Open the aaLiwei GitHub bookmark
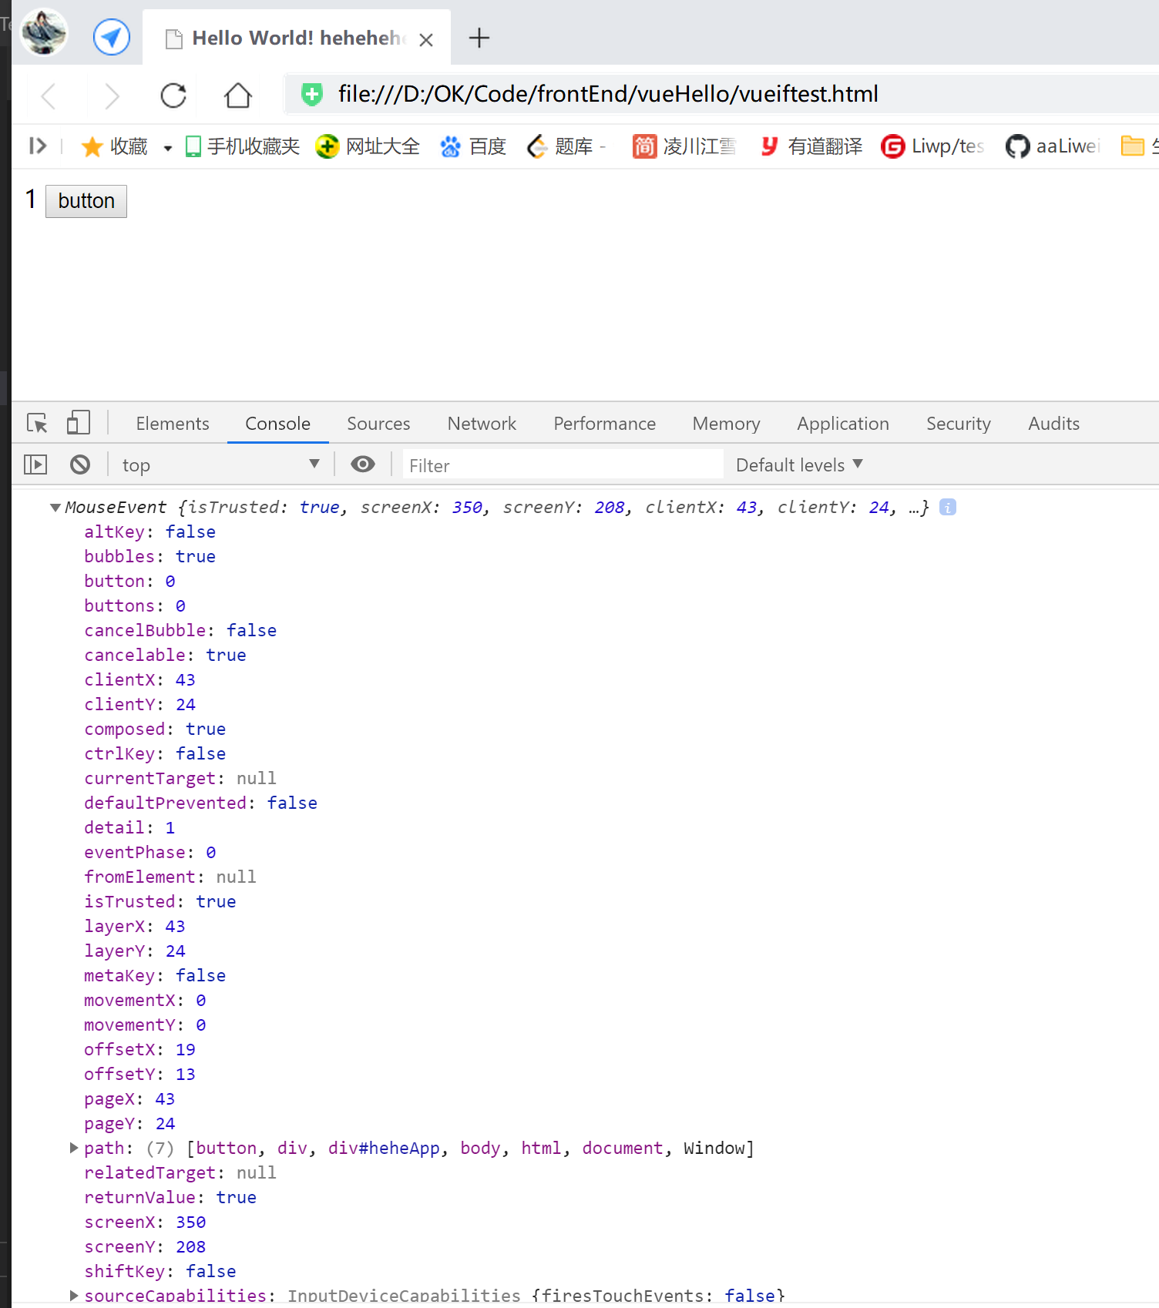Image resolution: width=1159 pixels, height=1308 pixels. pyautogui.click(x=1053, y=146)
